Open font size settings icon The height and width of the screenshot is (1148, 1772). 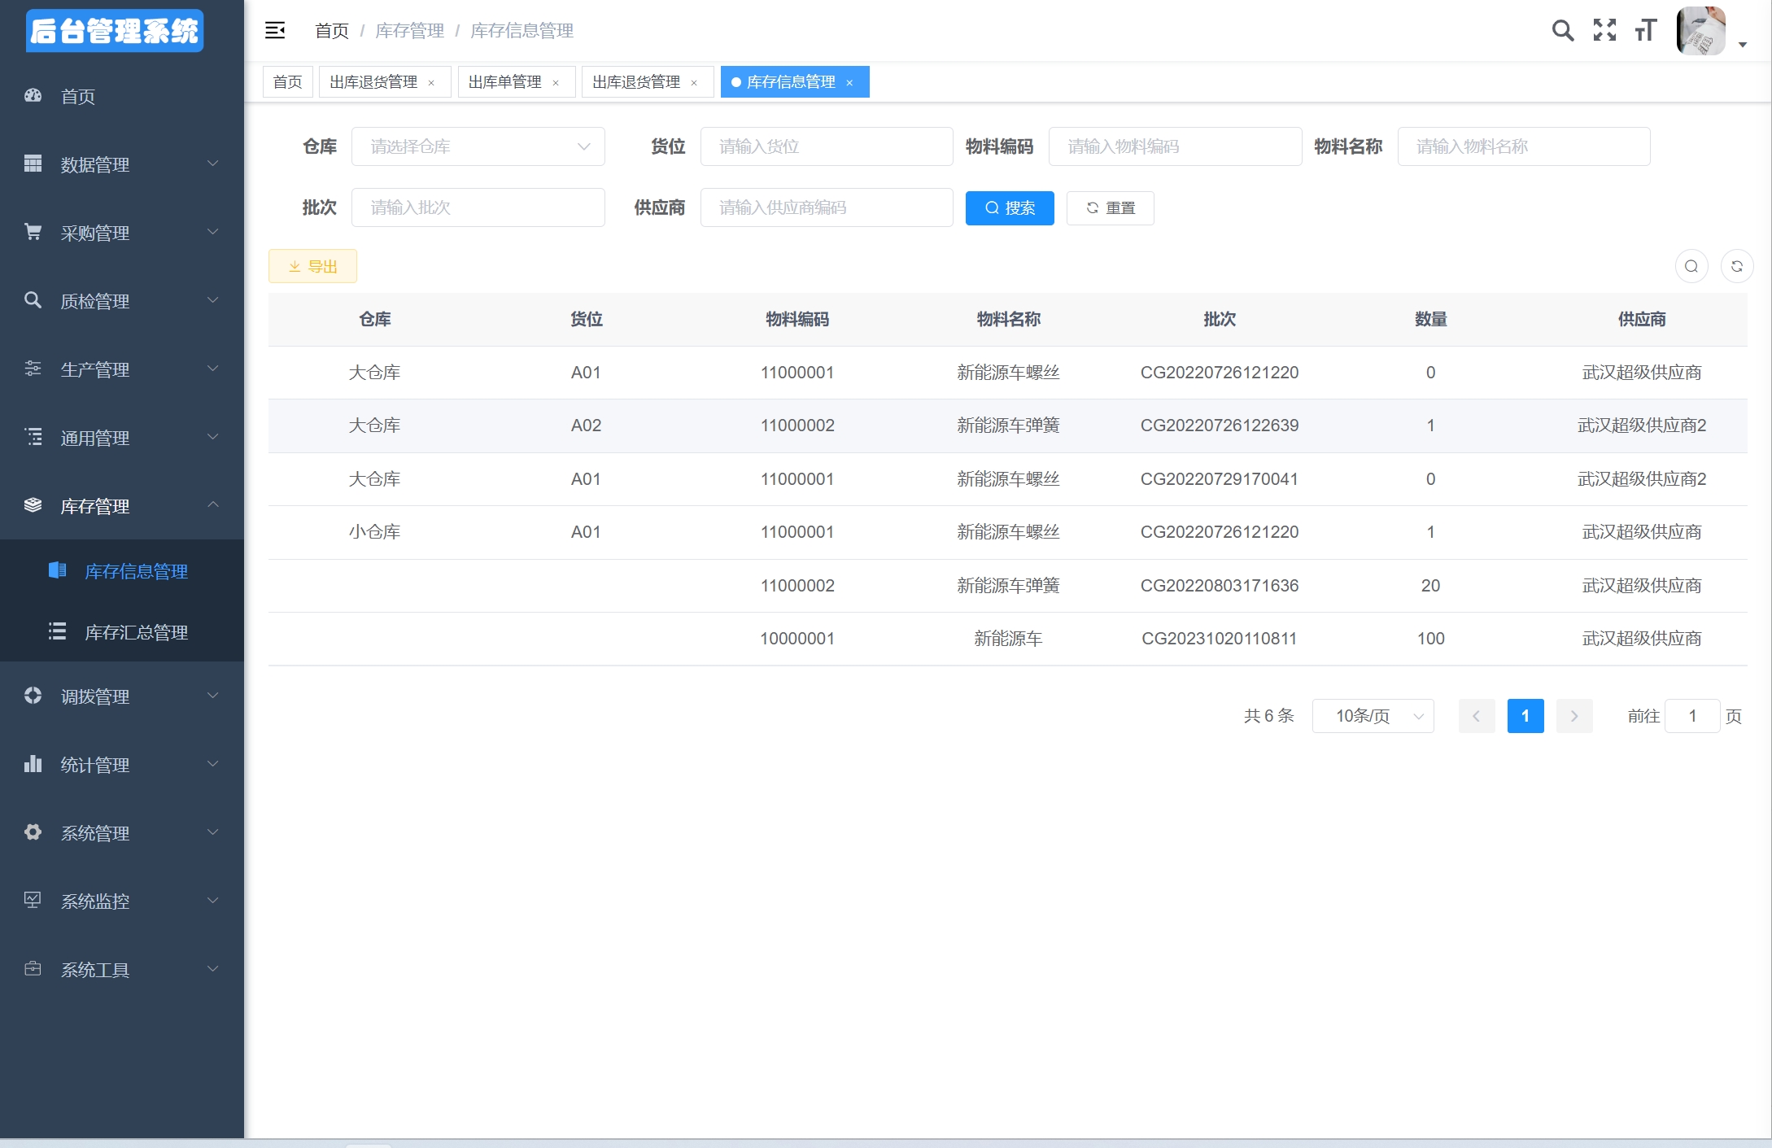click(x=1645, y=31)
